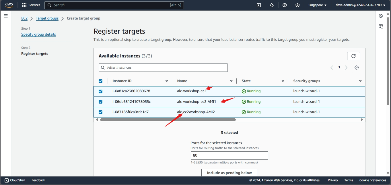Open the Singapore region dropdown
Viewport: 391px width, 185px height.
[x=317, y=5]
